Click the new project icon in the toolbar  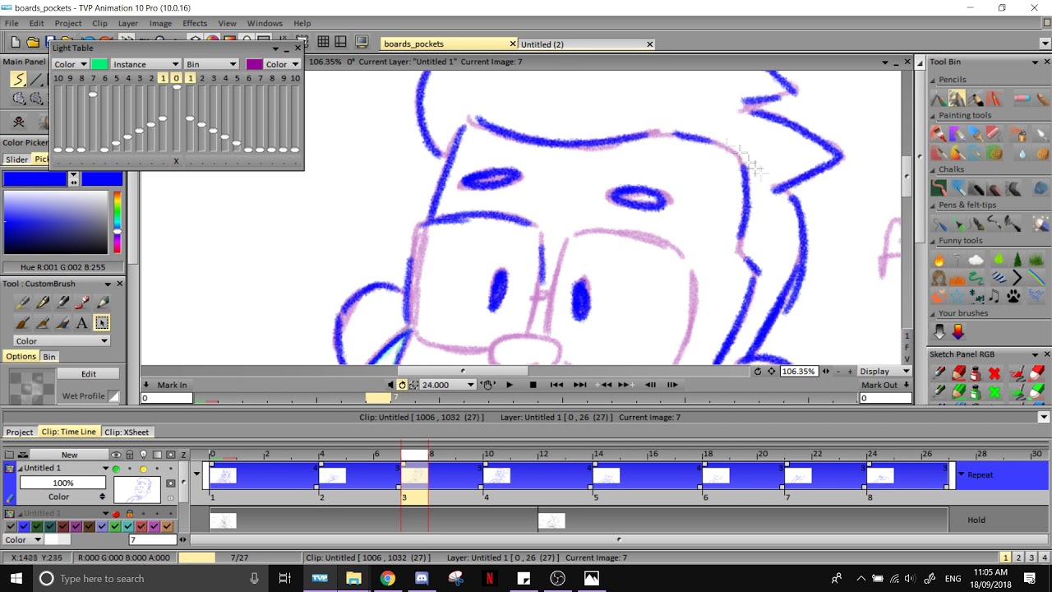(15, 42)
